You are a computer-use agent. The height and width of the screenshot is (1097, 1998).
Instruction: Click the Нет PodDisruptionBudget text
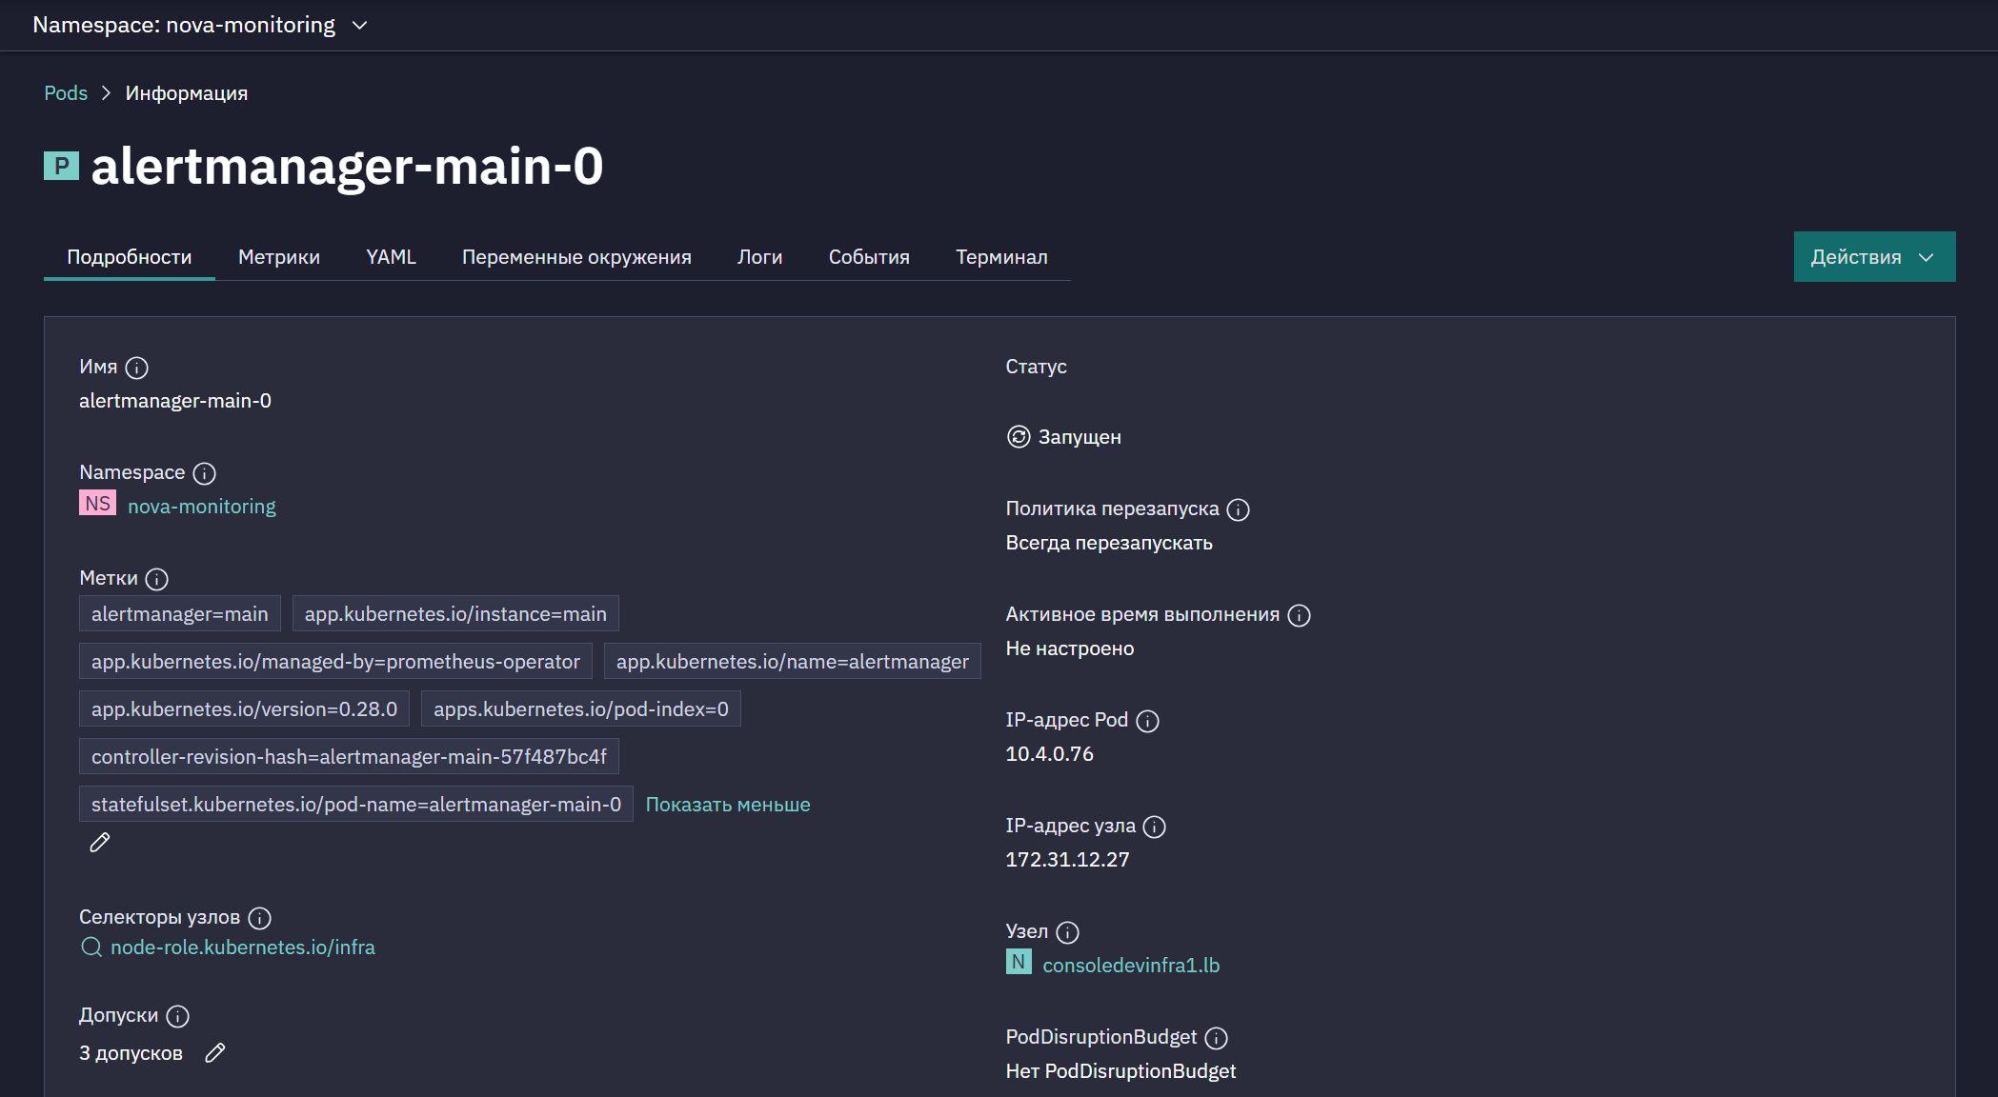click(1120, 1071)
